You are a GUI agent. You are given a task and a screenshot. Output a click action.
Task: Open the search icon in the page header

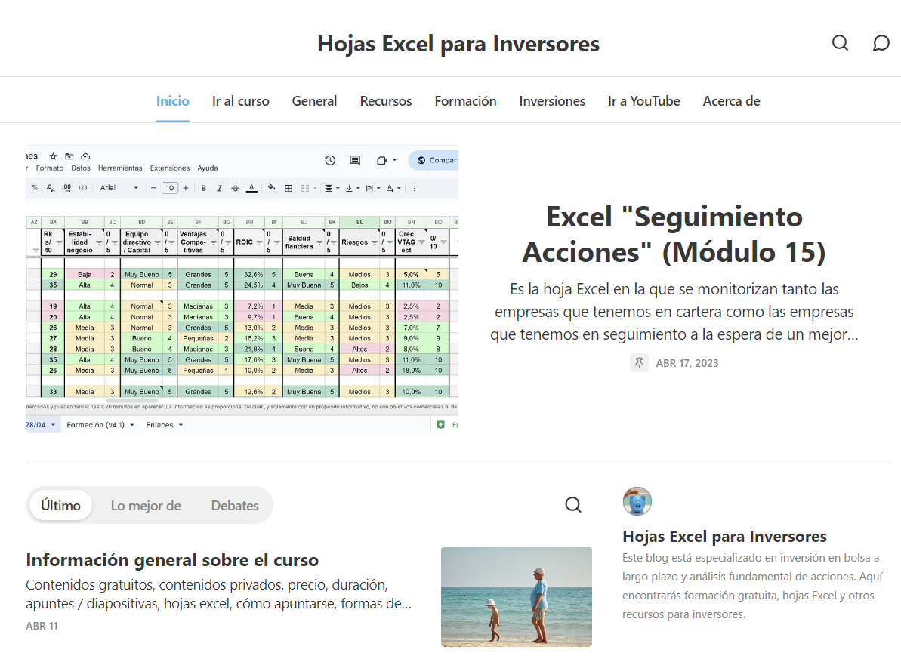click(840, 43)
